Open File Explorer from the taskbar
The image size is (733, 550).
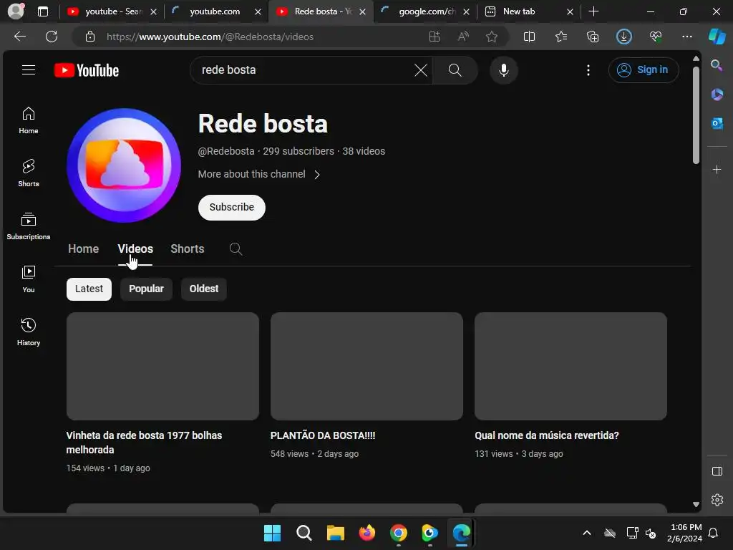click(x=335, y=533)
